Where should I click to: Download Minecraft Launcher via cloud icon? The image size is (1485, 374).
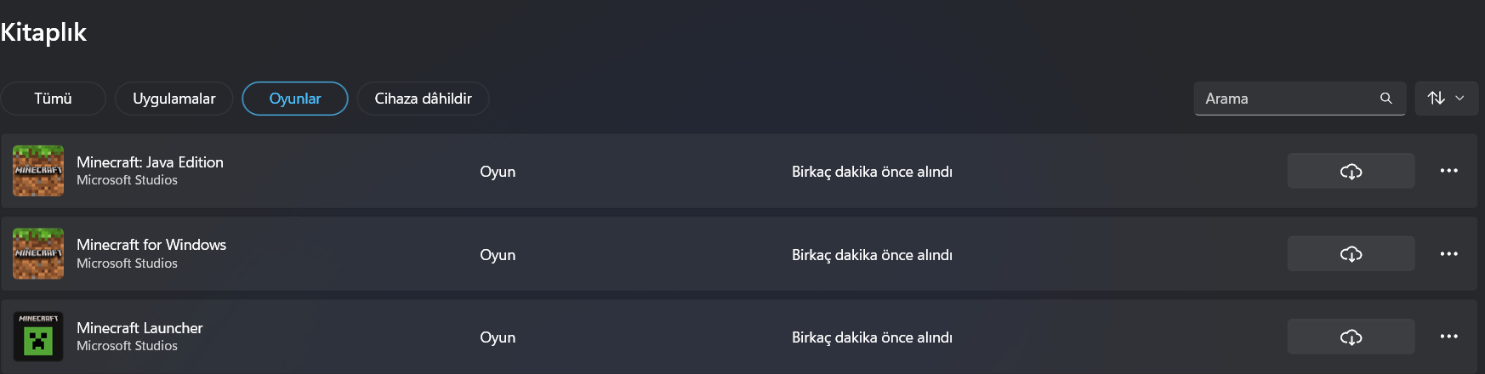coord(1351,337)
